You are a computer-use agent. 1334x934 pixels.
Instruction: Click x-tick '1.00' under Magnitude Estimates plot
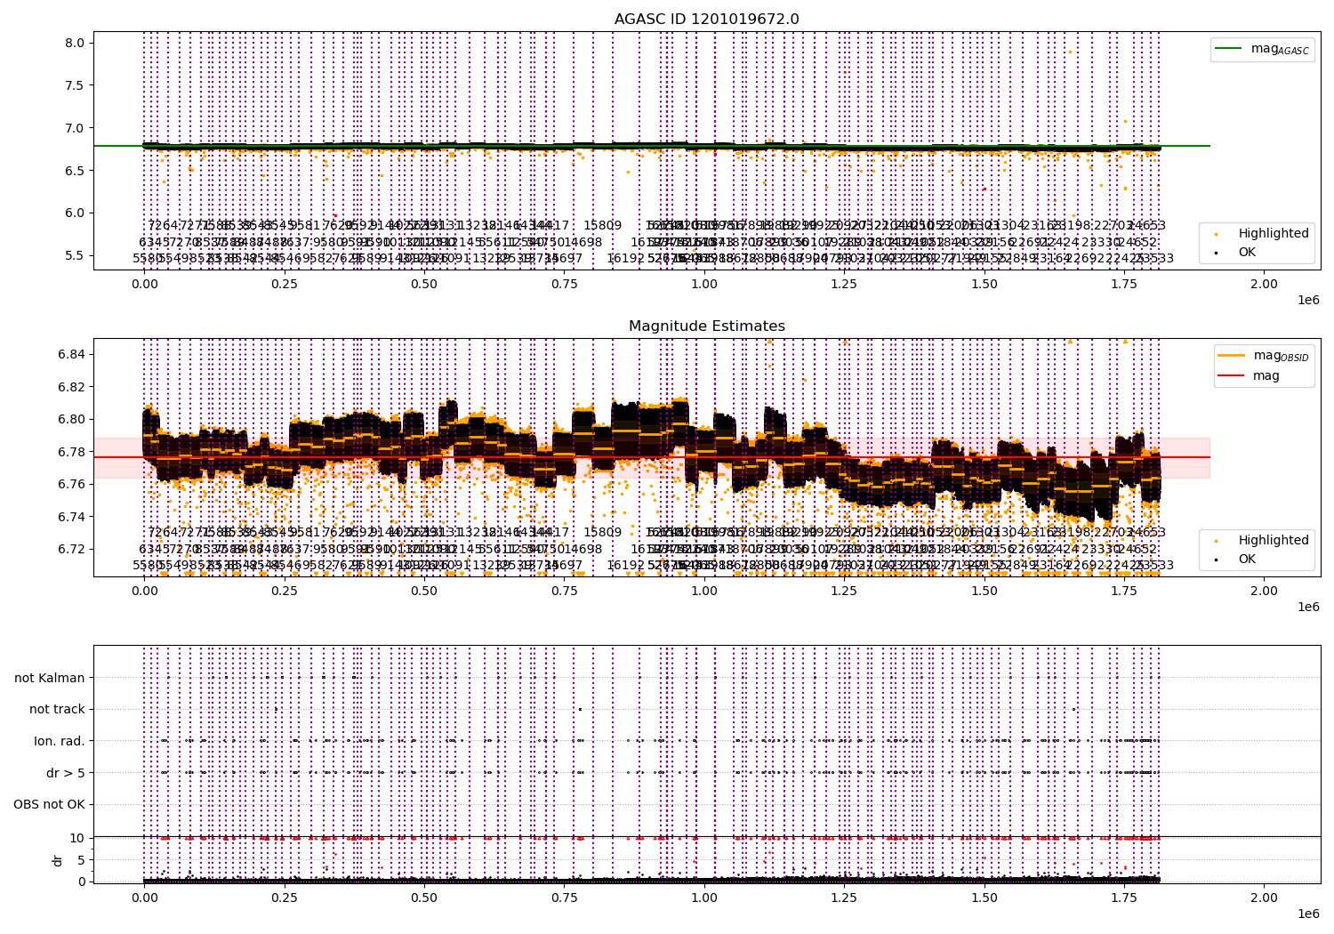point(704,591)
